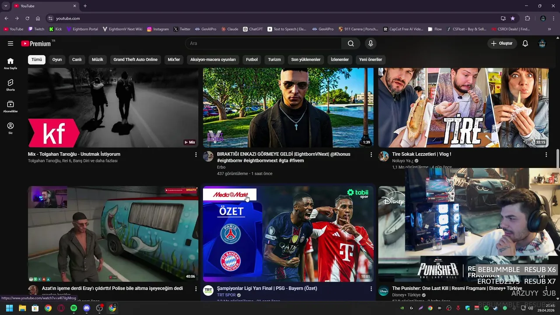Open the BIRAKTIĞI ENKAZI video thumbnail
This screenshot has height=315, width=560.
click(288, 108)
